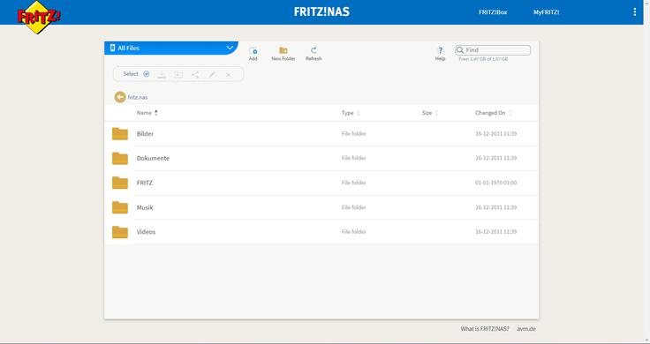This screenshot has width=650, height=344.
Task: Click the changed date in the Dokumente row
Action: [x=495, y=158]
